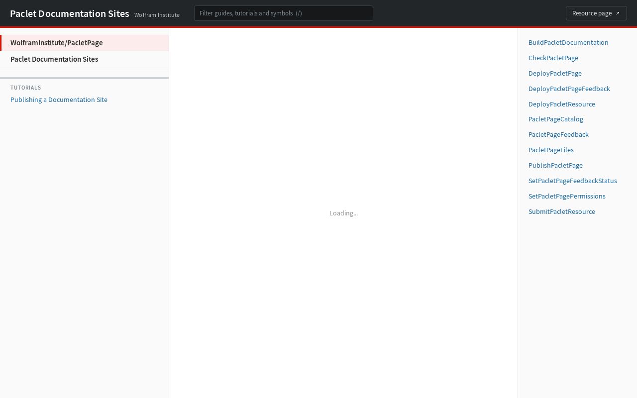Click the Wolfram Institute header label
The width and height of the screenshot is (637, 398).
157,15
